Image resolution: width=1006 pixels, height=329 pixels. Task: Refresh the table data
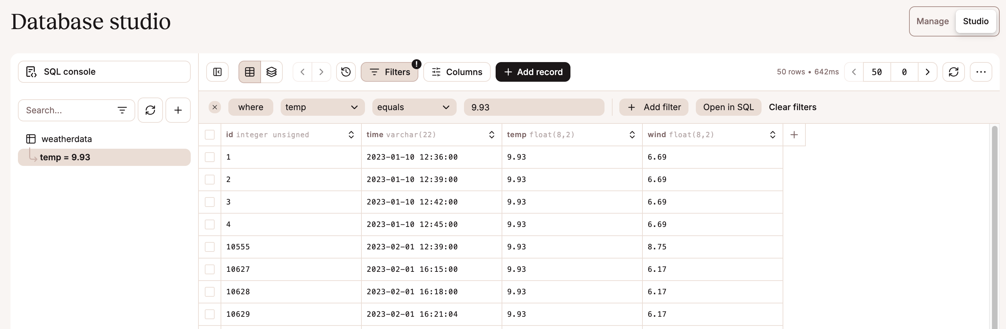(x=954, y=72)
